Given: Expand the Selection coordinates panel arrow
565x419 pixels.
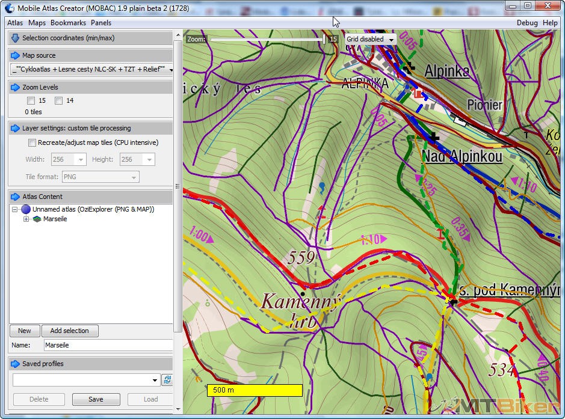Looking at the screenshot, I should pos(16,38).
